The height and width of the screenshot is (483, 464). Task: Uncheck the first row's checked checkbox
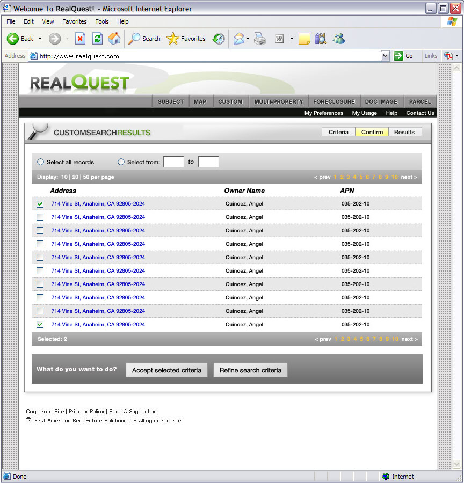[x=40, y=204]
